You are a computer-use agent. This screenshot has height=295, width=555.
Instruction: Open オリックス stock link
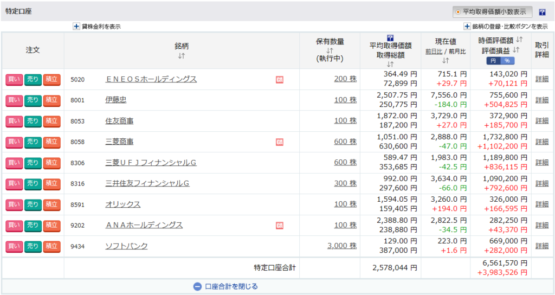coord(123,204)
